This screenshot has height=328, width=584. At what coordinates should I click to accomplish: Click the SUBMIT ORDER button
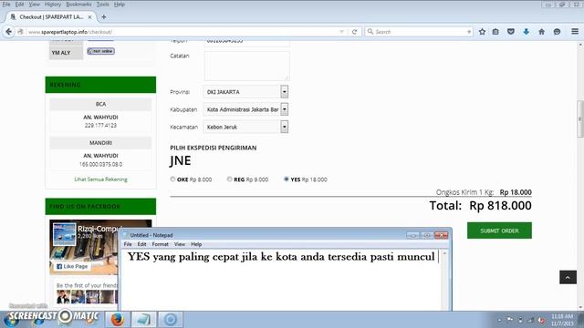click(499, 231)
